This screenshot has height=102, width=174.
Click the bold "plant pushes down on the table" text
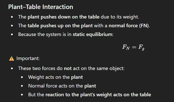tap(64, 17)
